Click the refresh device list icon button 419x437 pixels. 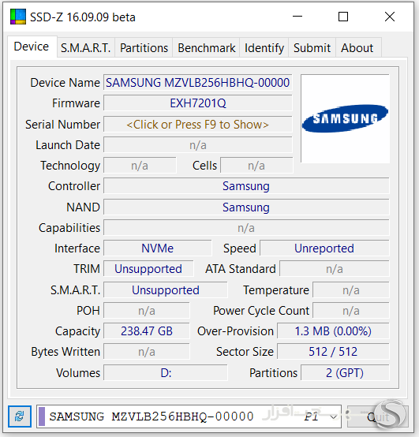point(20,416)
